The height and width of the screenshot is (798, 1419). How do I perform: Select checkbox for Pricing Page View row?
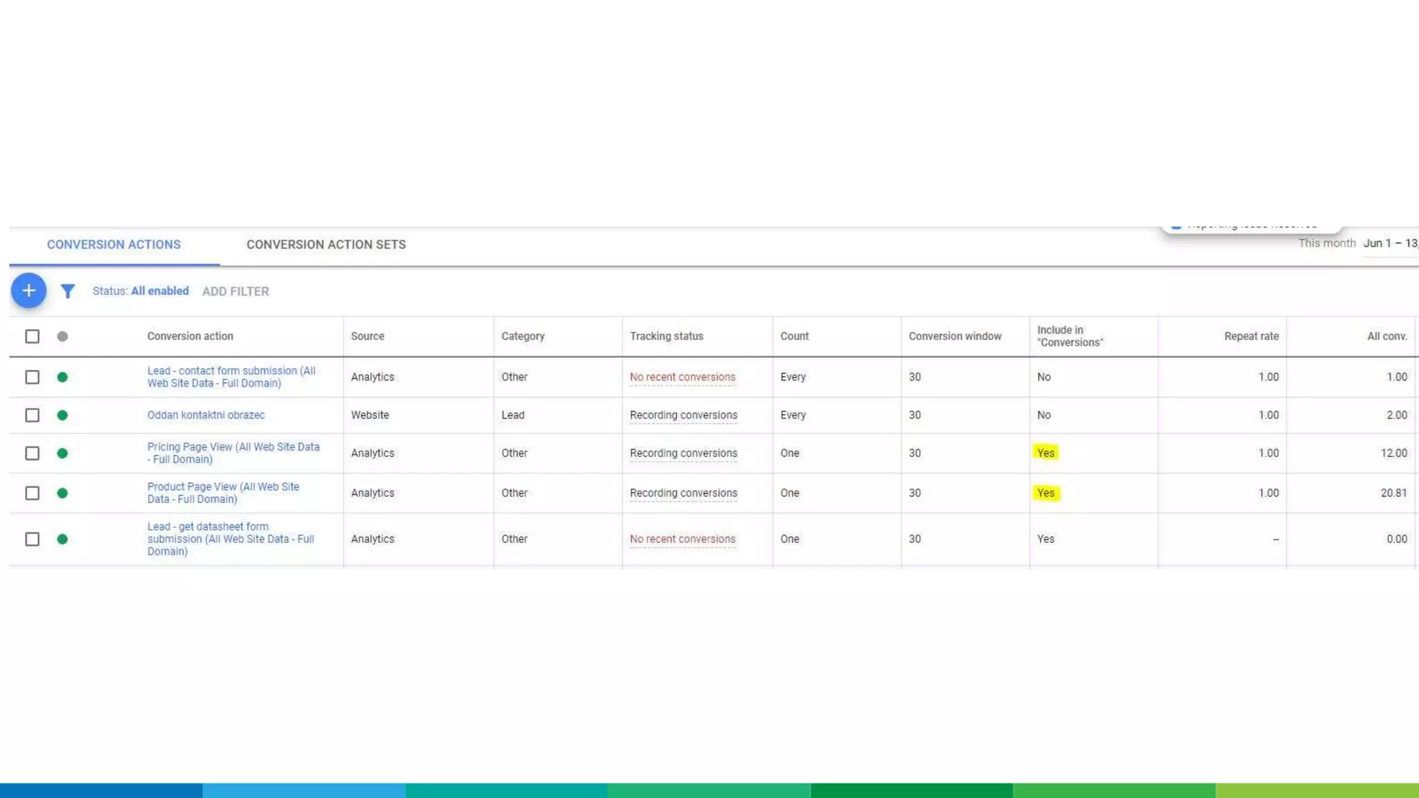(x=33, y=454)
